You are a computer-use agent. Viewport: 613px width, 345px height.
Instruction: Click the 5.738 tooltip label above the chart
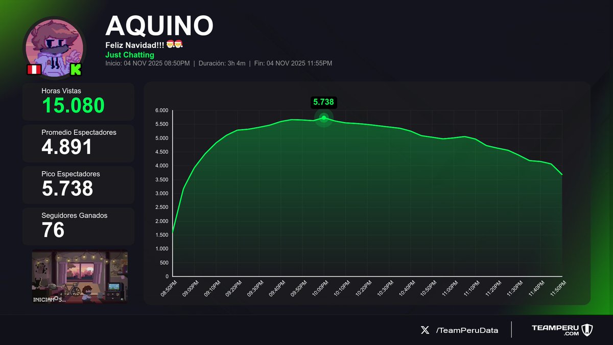[x=324, y=102]
